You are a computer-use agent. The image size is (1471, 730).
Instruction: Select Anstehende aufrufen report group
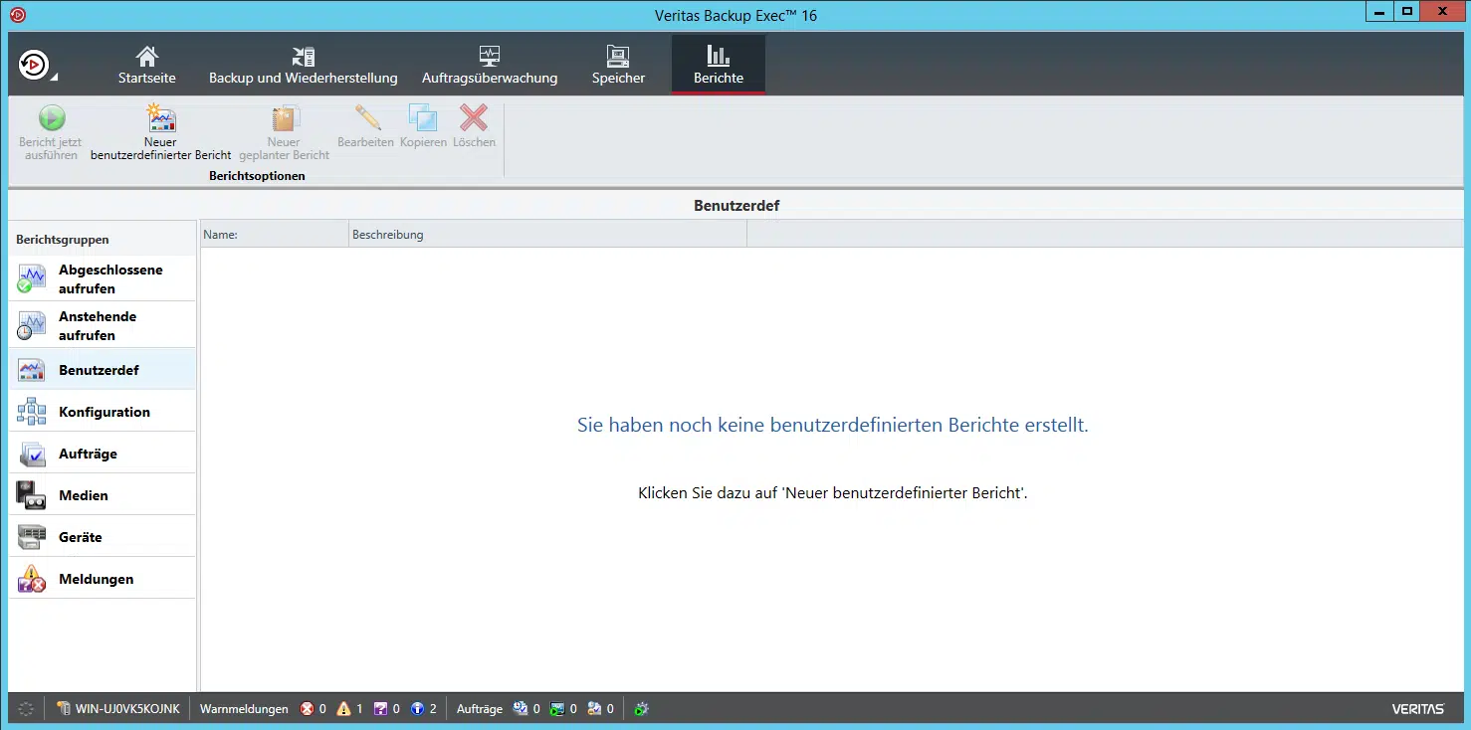tap(103, 325)
